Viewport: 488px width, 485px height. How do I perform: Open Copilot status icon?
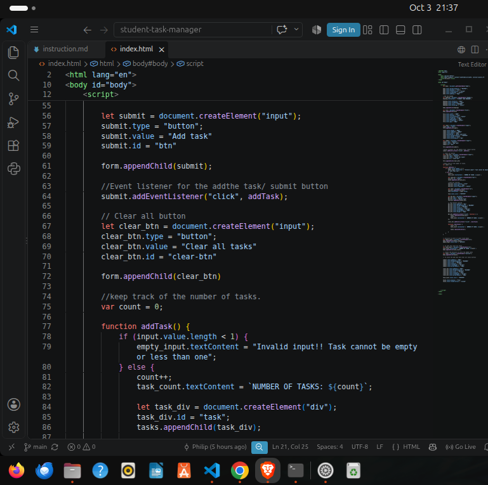[433, 447]
